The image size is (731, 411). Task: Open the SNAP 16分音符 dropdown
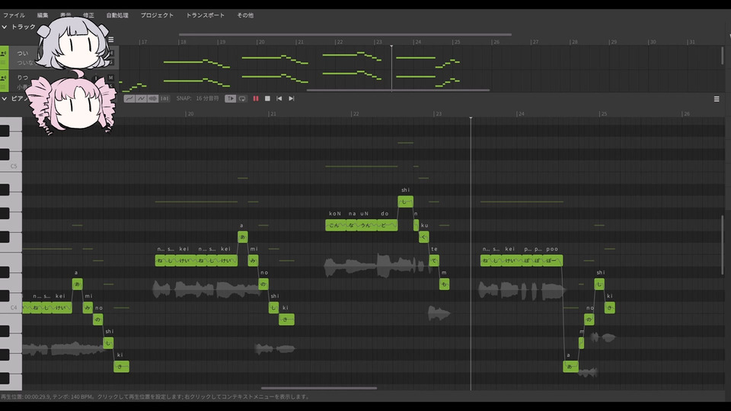(x=207, y=98)
